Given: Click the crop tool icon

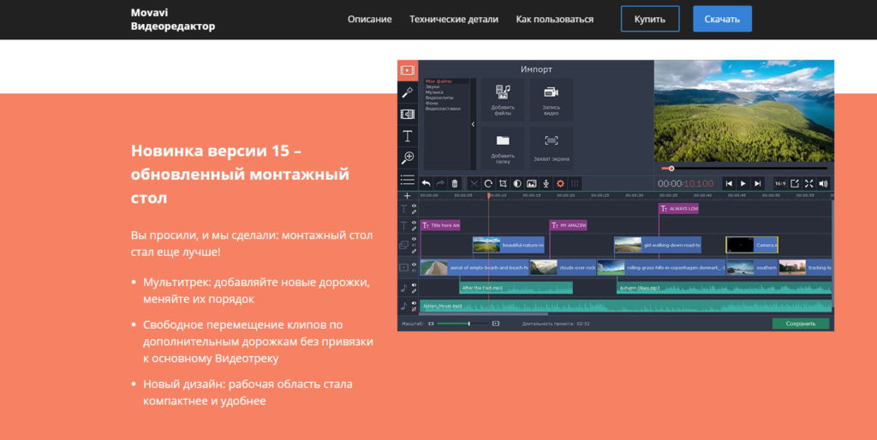Looking at the screenshot, I should pos(503,183).
